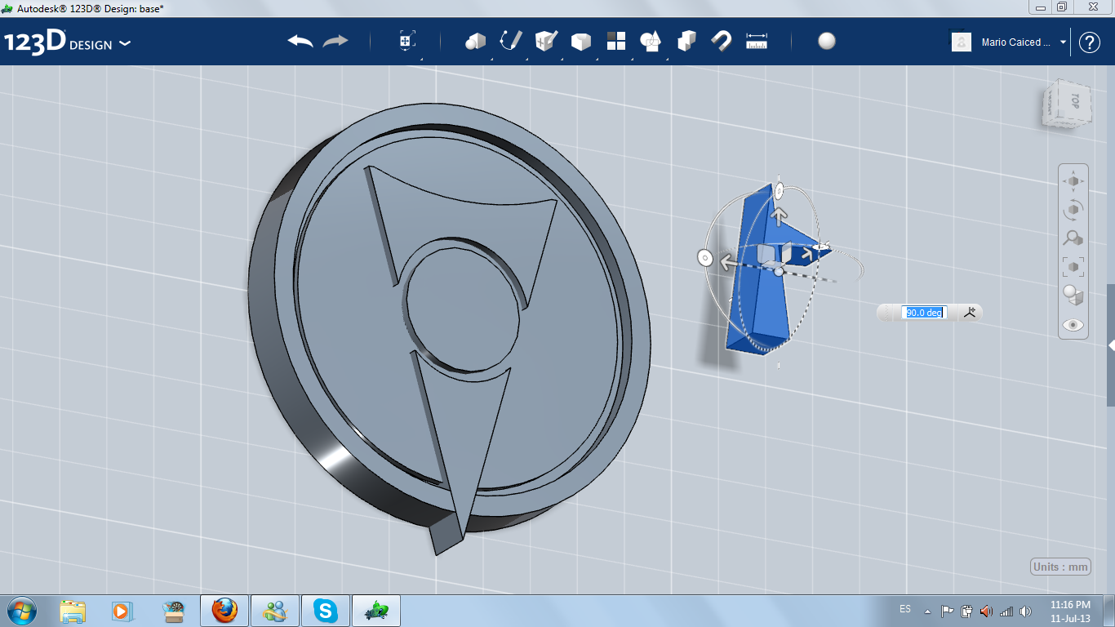Open the Modify tools menu
The image size is (1115, 627).
tap(580, 41)
